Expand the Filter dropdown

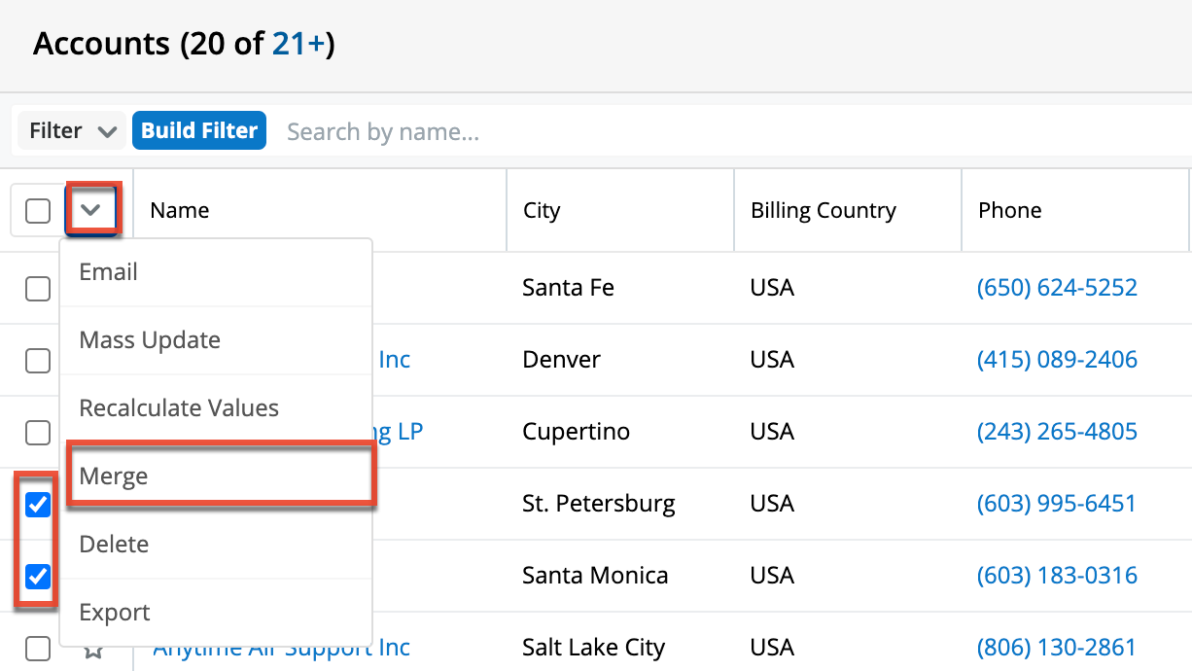pyautogui.click(x=72, y=130)
